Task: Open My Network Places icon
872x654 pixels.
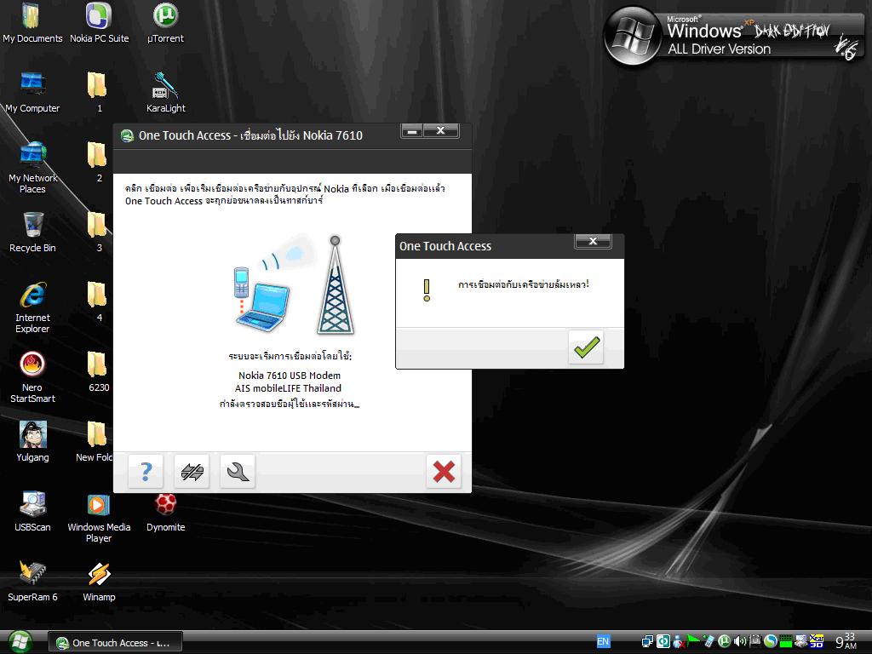Action: [x=32, y=168]
